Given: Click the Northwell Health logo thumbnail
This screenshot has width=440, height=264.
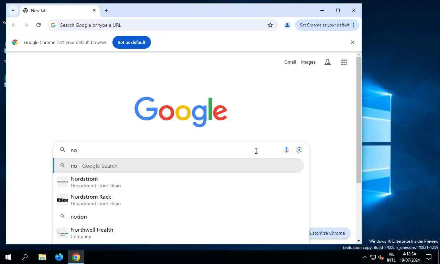Looking at the screenshot, I should [x=63, y=233].
